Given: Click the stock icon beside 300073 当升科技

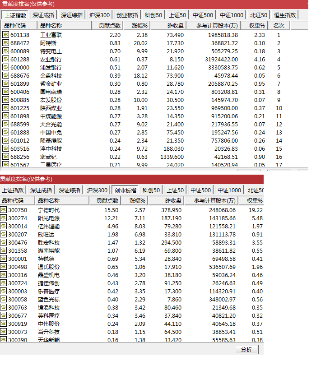Looking at the screenshot, I should pos(3,332).
